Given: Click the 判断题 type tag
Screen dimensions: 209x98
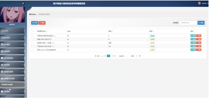Looking at the screenshot, I should click(152, 39).
